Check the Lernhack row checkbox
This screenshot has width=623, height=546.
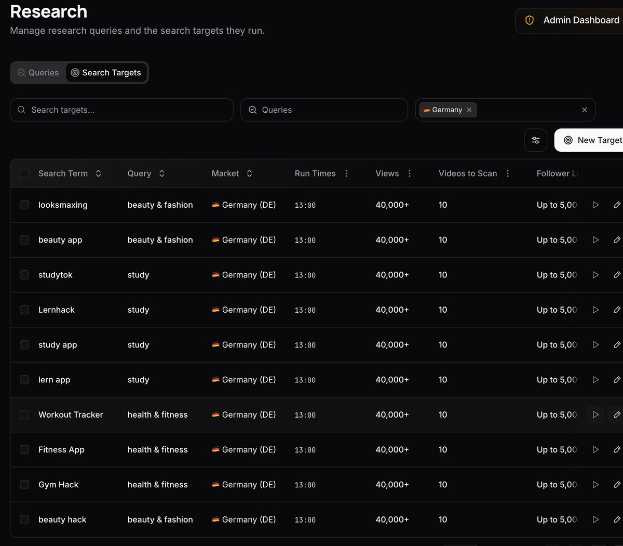[x=24, y=310]
